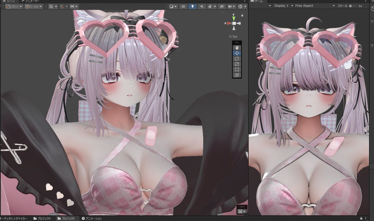Open the grid visibility dropdown arrow
Screen dimensions: 374x221
coord(56,6)
